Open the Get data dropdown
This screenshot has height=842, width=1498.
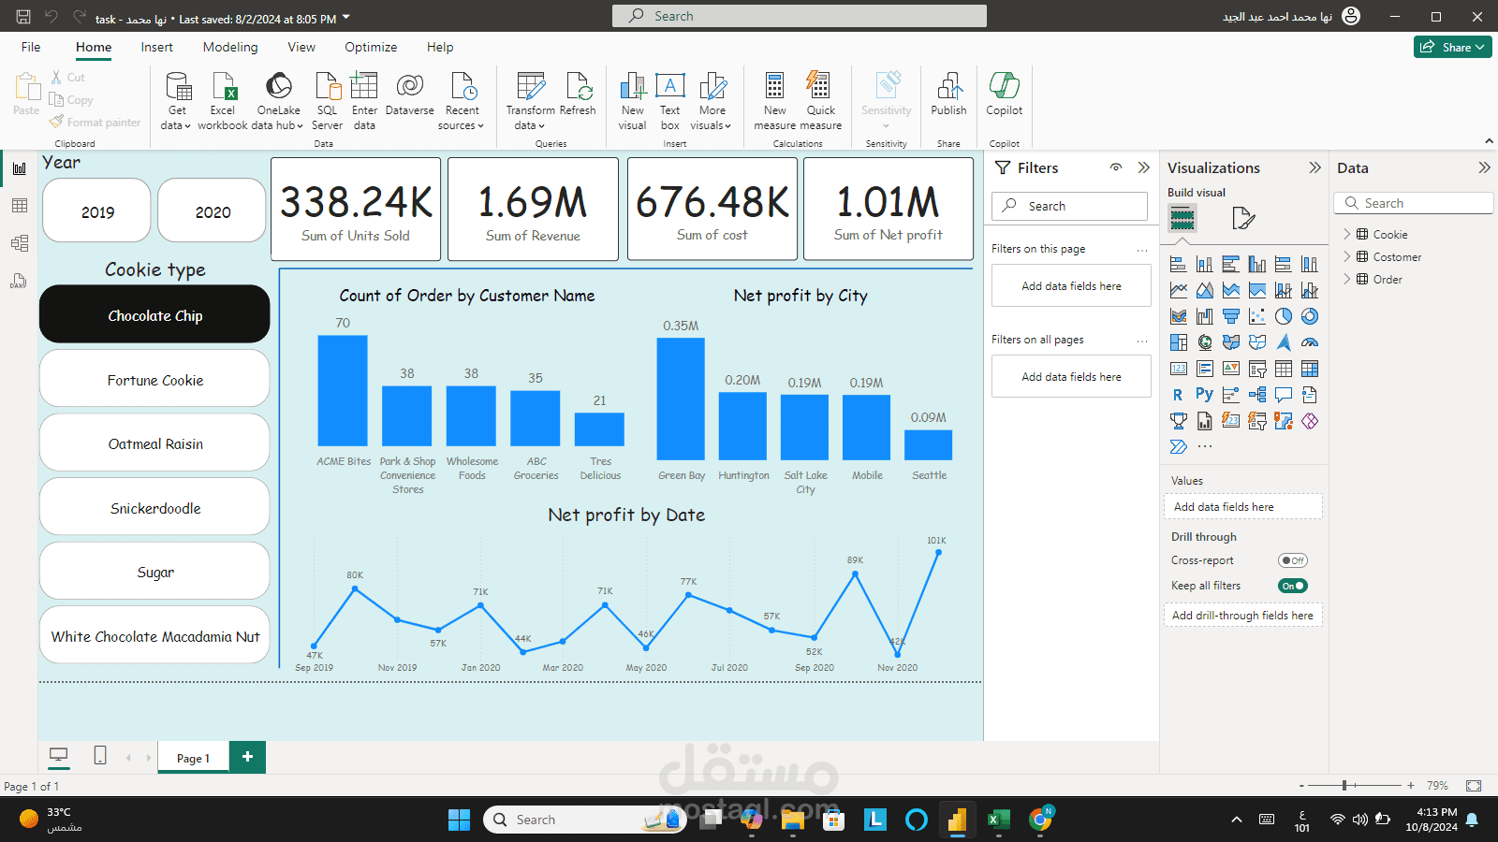pyautogui.click(x=176, y=101)
